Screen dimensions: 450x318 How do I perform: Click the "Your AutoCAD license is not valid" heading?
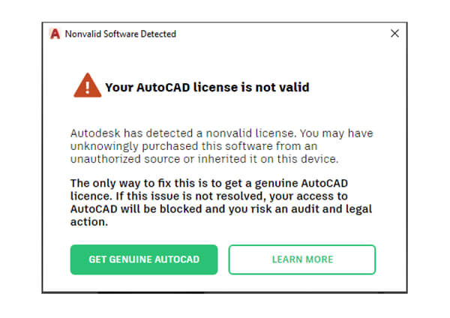pos(207,88)
